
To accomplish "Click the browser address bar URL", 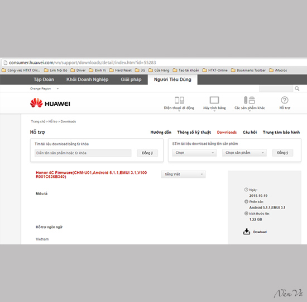I will click(83, 63).
